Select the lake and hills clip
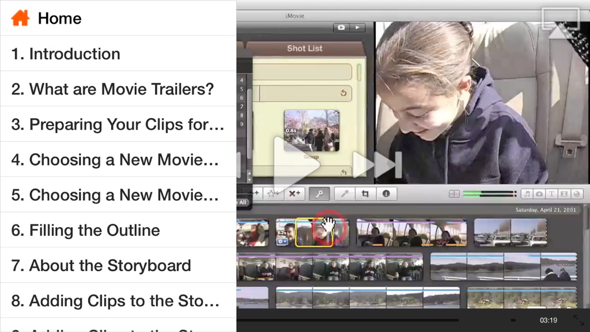 504,267
